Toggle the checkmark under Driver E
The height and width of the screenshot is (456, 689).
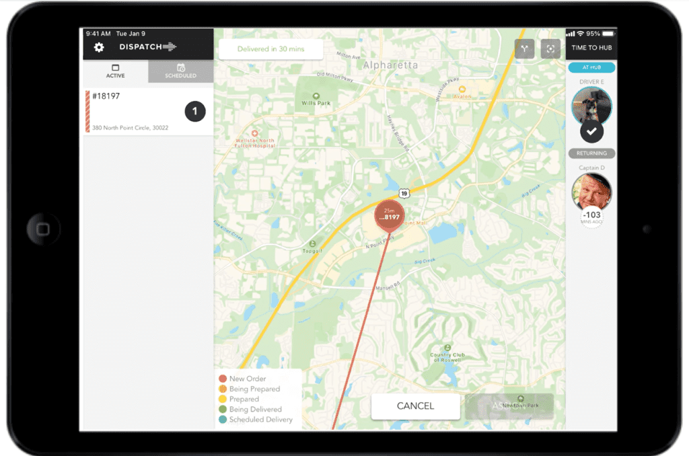click(x=591, y=132)
